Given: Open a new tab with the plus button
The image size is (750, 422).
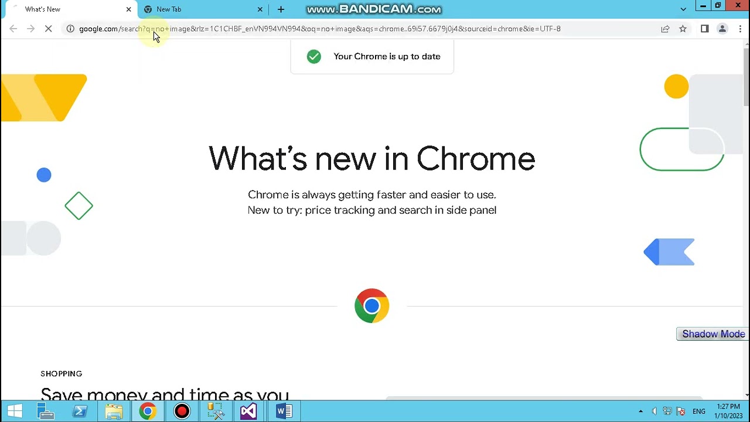Looking at the screenshot, I should click(x=281, y=9).
